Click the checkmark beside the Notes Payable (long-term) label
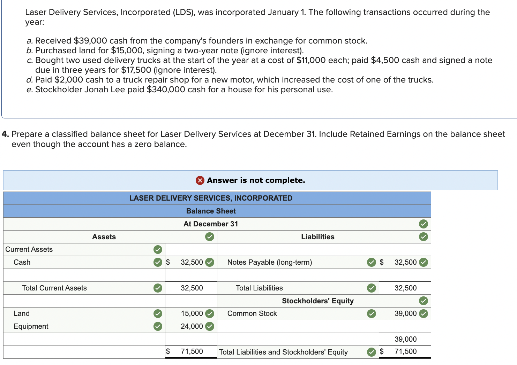This screenshot has width=517, height=365. 372,262
